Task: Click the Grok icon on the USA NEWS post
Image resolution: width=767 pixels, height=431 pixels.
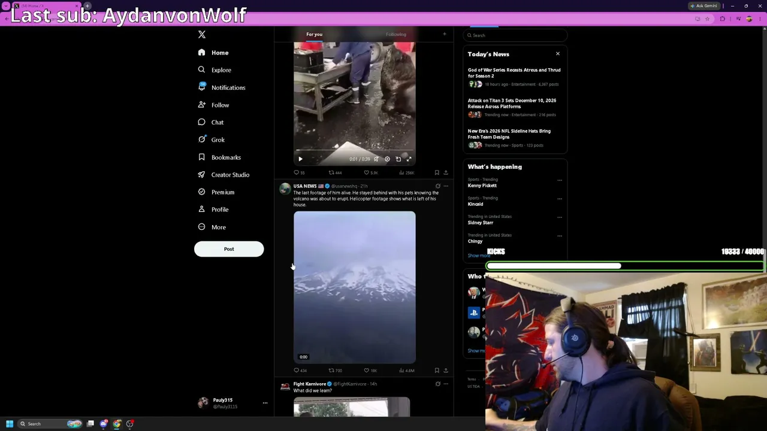Action: click(x=438, y=186)
